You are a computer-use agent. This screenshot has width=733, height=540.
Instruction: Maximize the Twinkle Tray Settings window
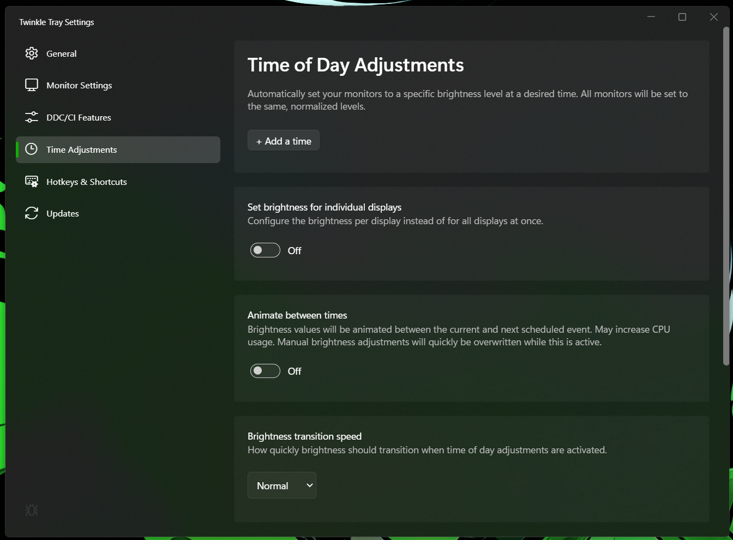(682, 17)
